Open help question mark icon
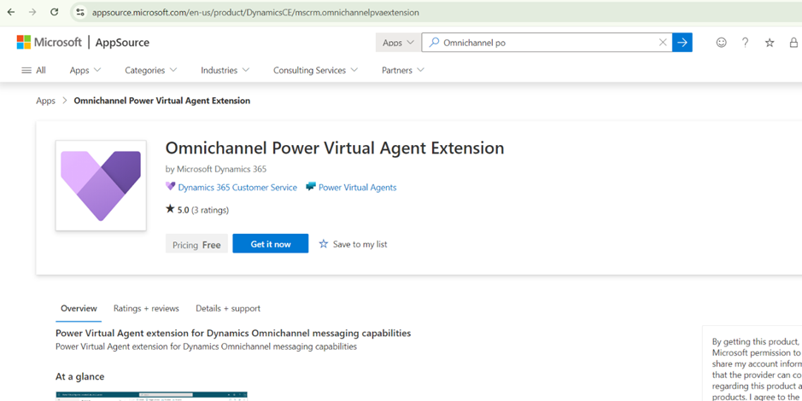This screenshot has height=401, width=802. pos(745,43)
